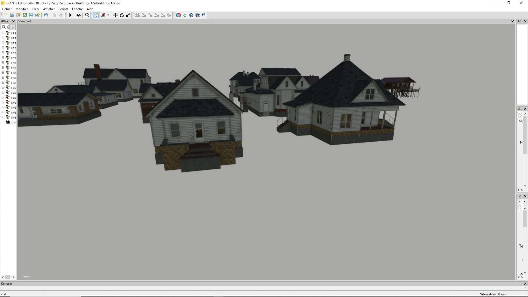The height and width of the screenshot is (297, 528).
Task: Open the Scripts menu
Action: pos(63,9)
